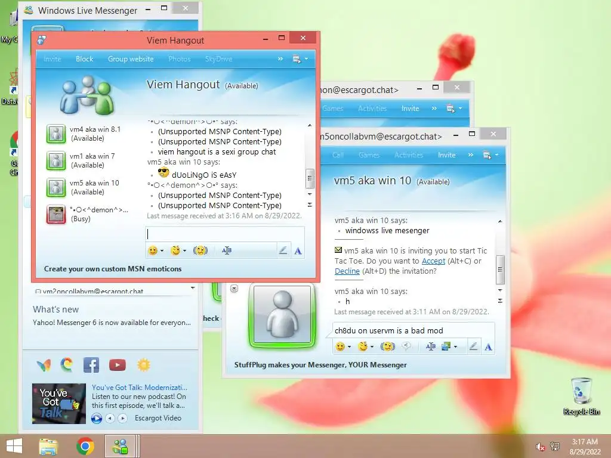
Task: Go to next Escargot Video item
Action: [123, 418]
